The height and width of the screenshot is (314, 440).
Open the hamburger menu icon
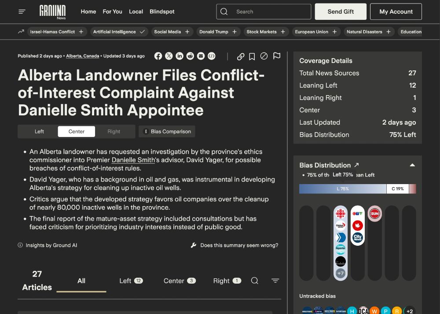click(x=22, y=11)
